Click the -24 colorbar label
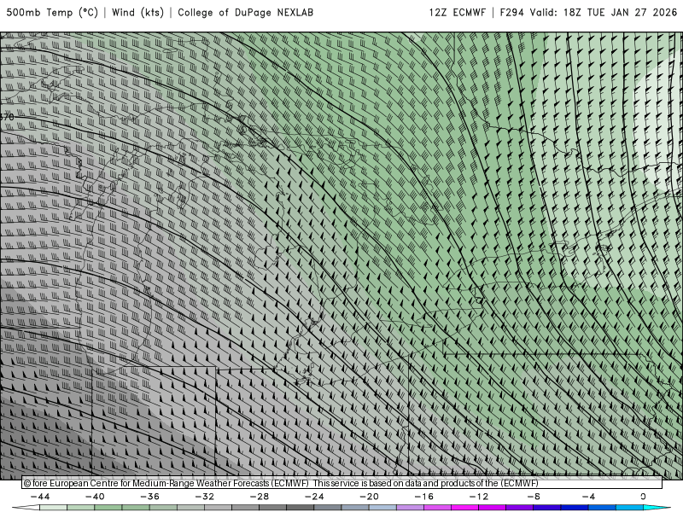 pyautogui.click(x=314, y=497)
